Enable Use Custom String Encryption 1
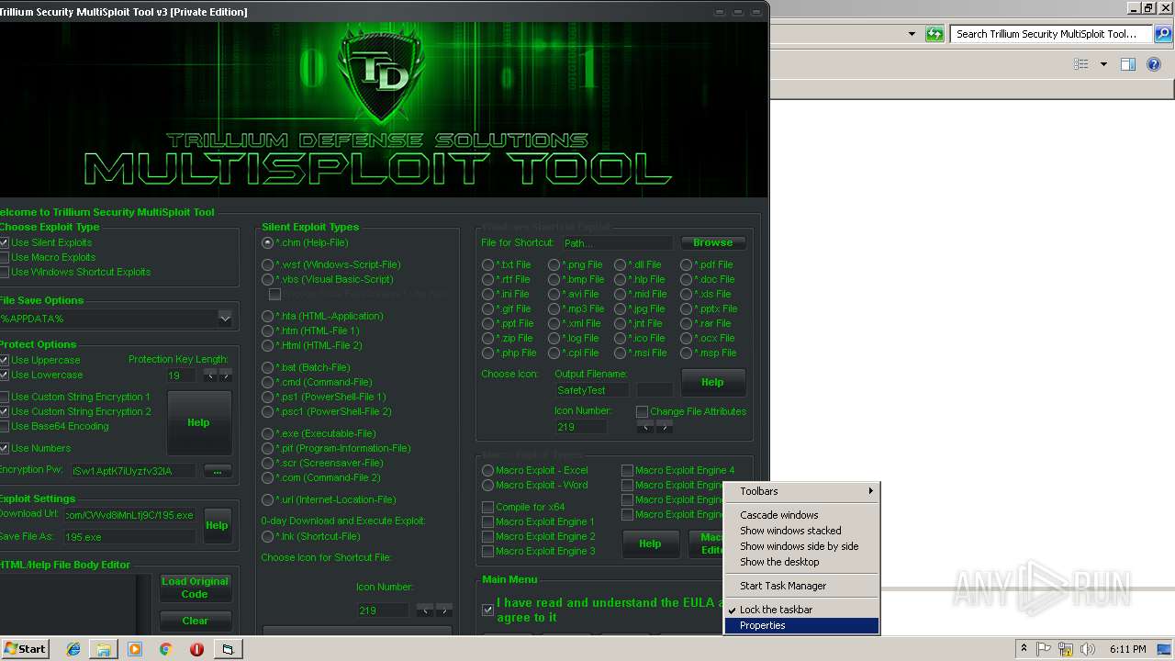 (4, 397)
